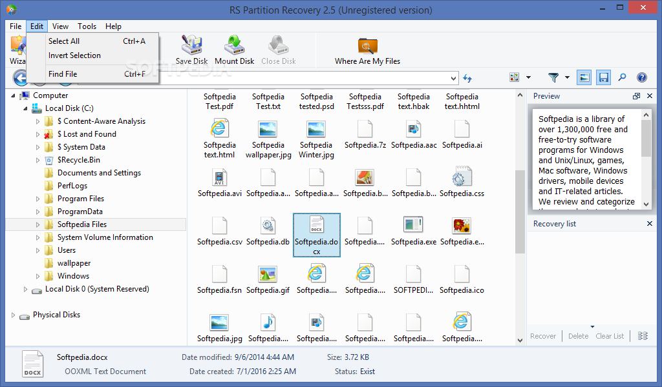
Task: Click down arrow of file list scrollbar
Action: tap(520, 341)
